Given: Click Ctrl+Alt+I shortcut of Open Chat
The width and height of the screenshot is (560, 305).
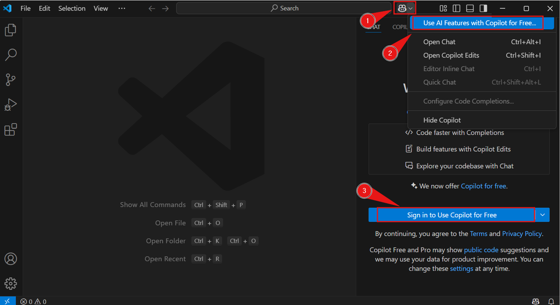Looking at the screenshot, I should pyautogui.click(x=526, y=42).
